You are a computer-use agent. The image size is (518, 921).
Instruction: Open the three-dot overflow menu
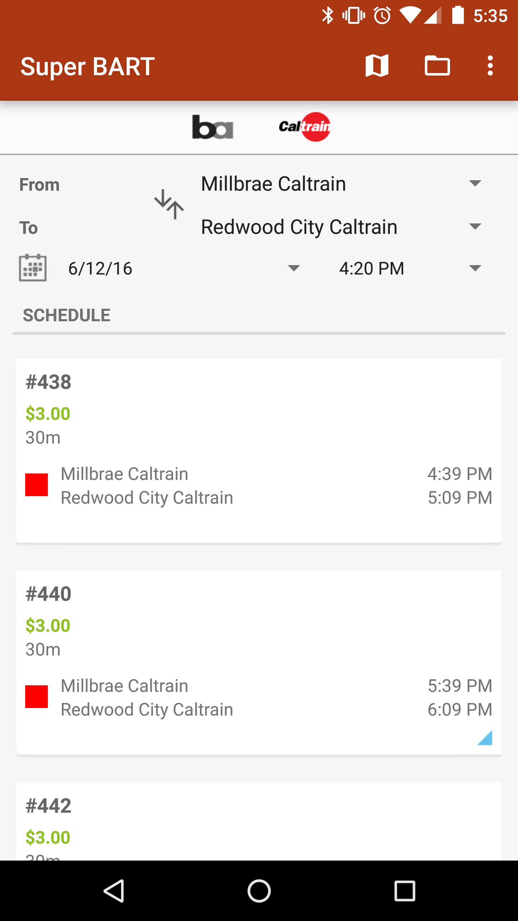pos(490,66)
